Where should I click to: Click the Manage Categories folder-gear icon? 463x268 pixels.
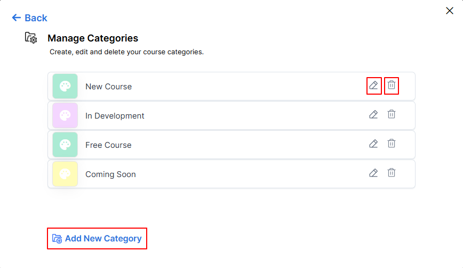tap(31, 38)
